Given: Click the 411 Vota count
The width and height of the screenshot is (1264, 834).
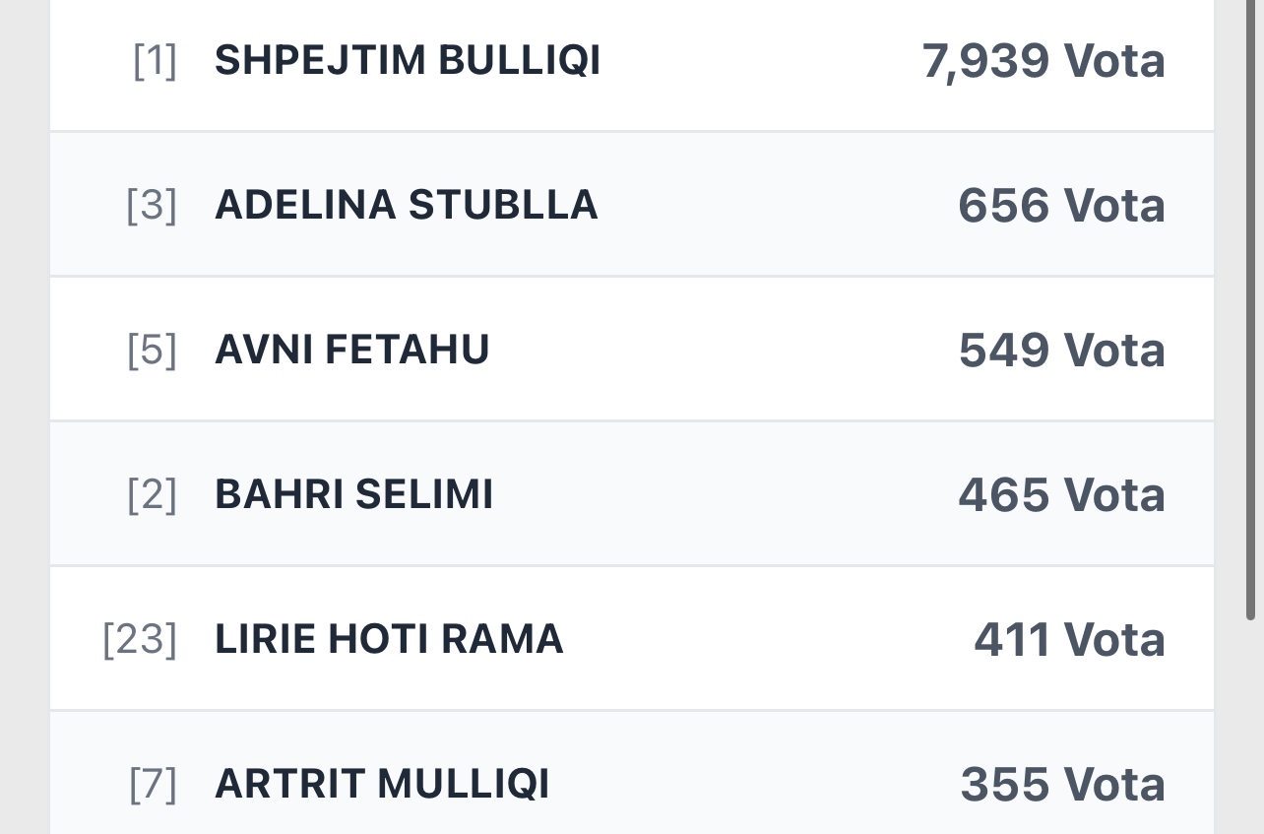Looking at the screenshot, I should pyautogui.click(x=1069, y=639).
